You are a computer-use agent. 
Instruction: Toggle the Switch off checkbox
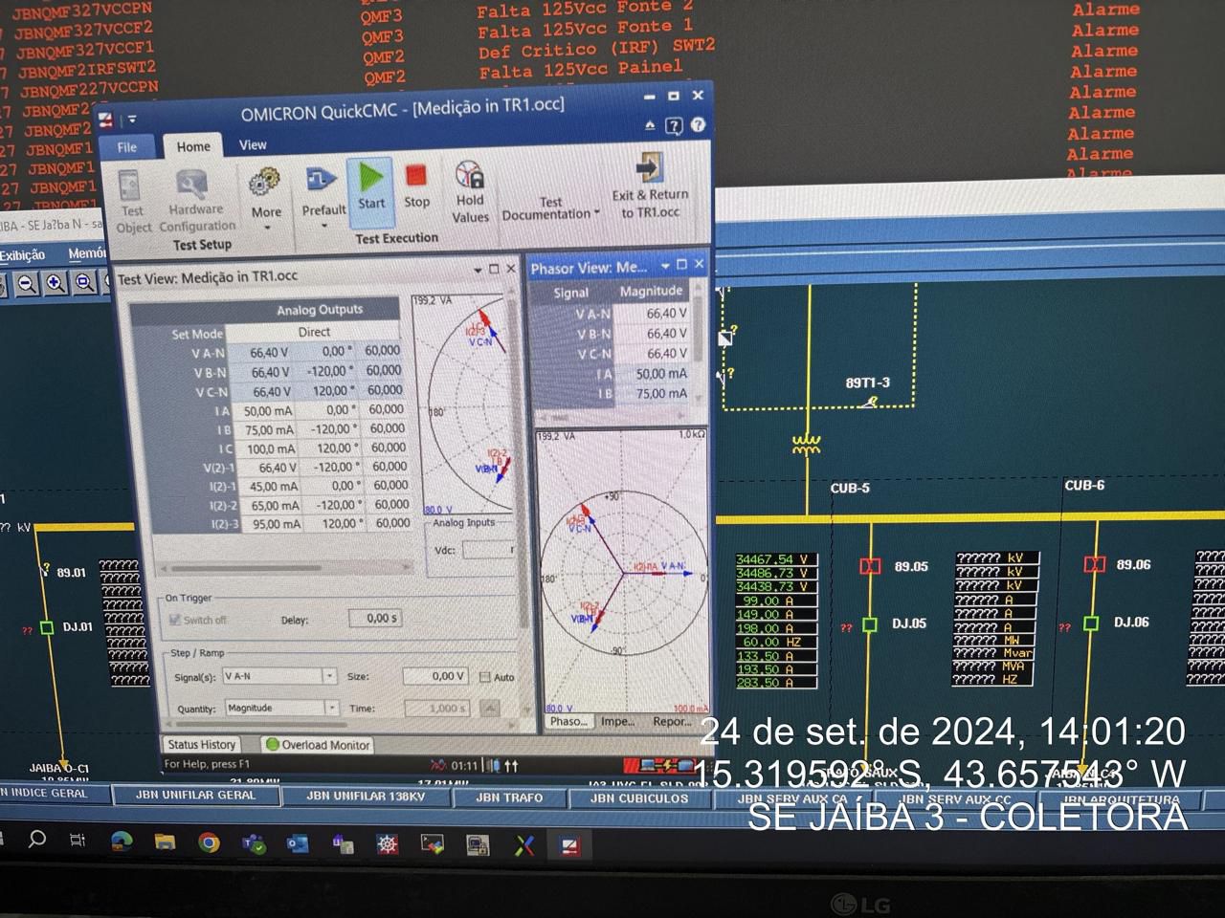[175, 620]
